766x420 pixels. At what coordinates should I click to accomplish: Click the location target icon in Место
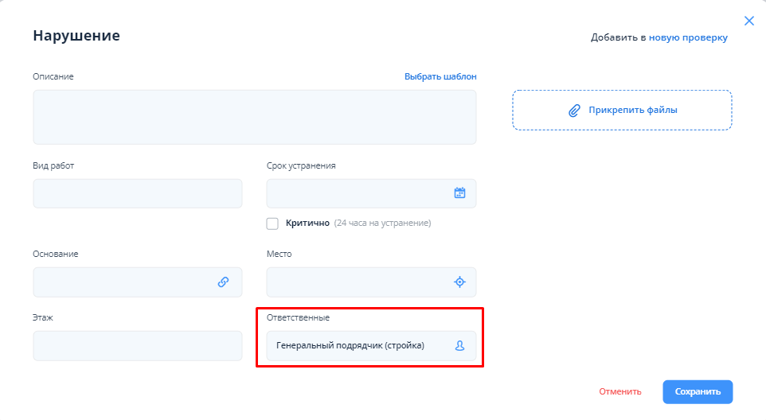click(459, 282)
